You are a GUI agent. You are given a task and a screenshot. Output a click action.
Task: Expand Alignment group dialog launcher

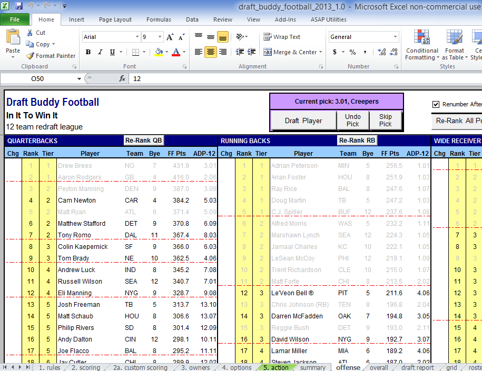[321, 67]
